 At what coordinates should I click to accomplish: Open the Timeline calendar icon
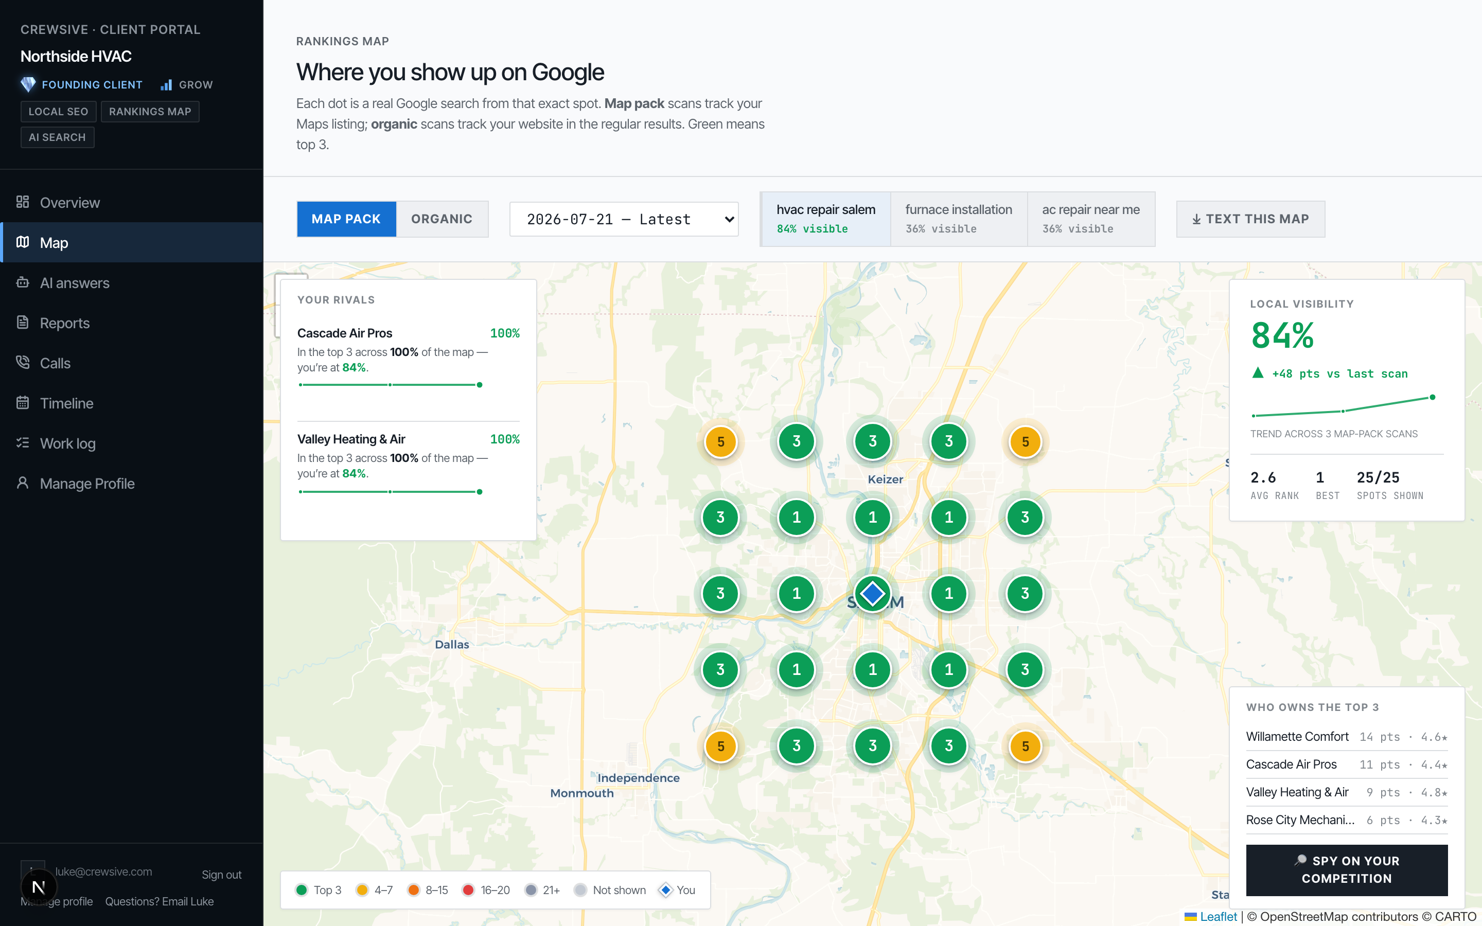tap(23, 403)
